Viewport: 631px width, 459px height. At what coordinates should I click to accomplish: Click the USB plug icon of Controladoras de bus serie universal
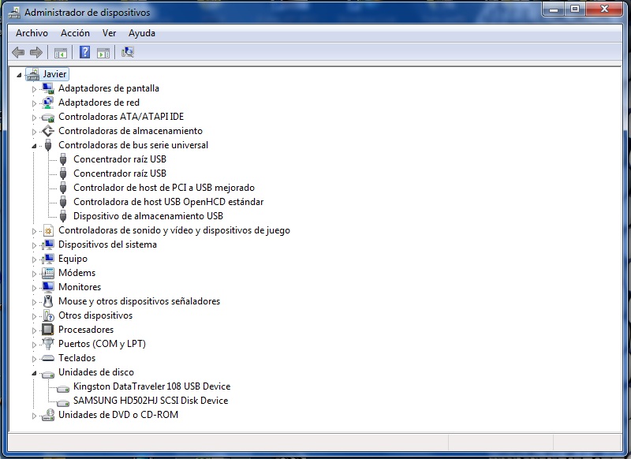coord(48,145)
